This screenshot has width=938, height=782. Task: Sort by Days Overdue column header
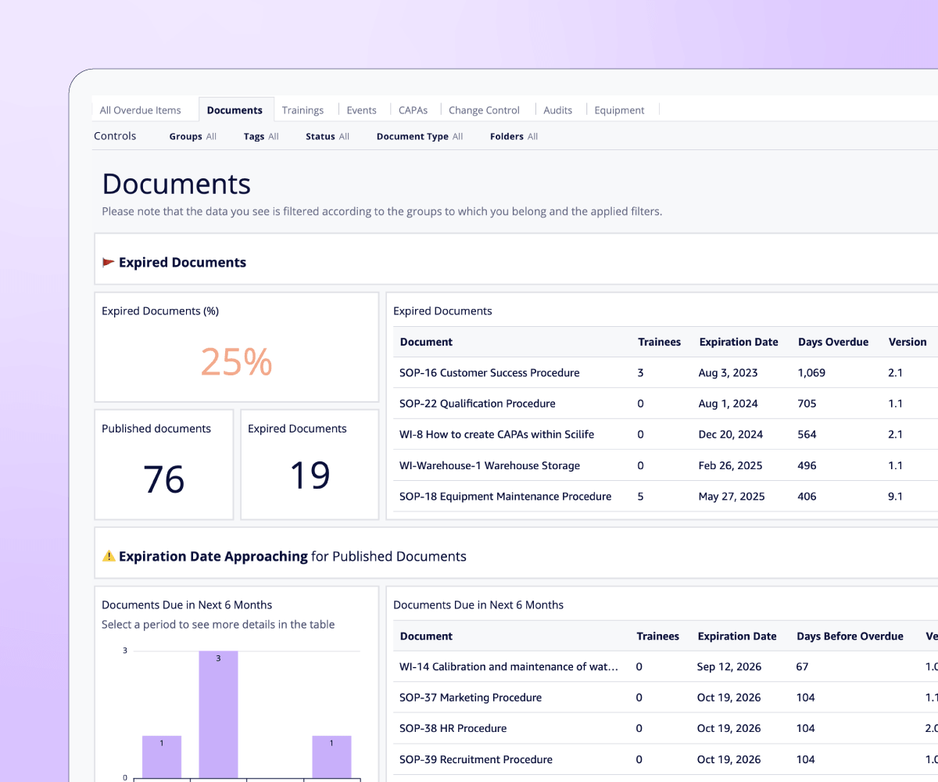pos(833,342)
